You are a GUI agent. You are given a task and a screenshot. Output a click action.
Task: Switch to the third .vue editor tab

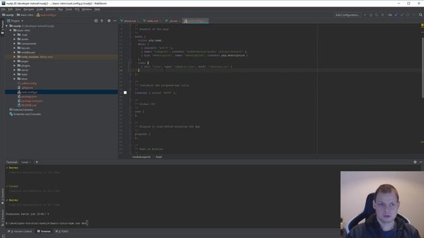coord(173,20)
